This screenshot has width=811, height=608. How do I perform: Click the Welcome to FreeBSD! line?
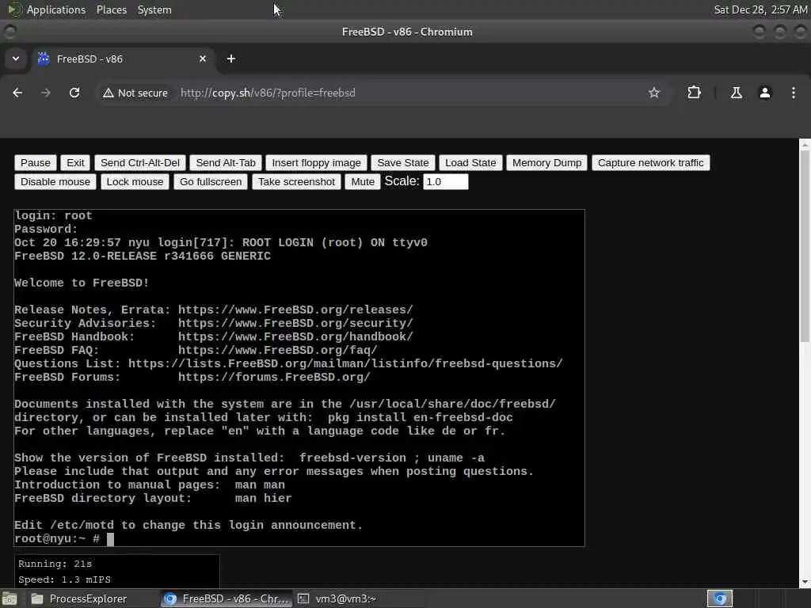[x=82, y=283]
